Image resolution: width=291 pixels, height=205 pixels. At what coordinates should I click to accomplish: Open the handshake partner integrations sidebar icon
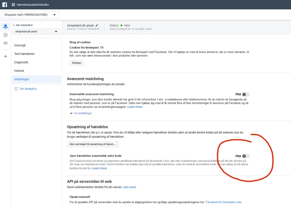[5, 43]
